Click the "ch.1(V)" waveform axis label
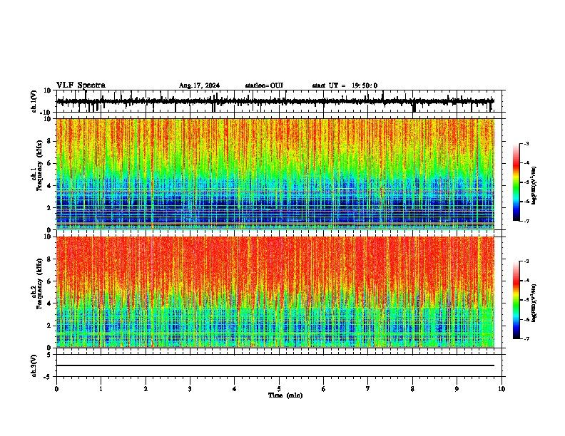The height and width of the screenshot is (436, 565). coord(34,101)
